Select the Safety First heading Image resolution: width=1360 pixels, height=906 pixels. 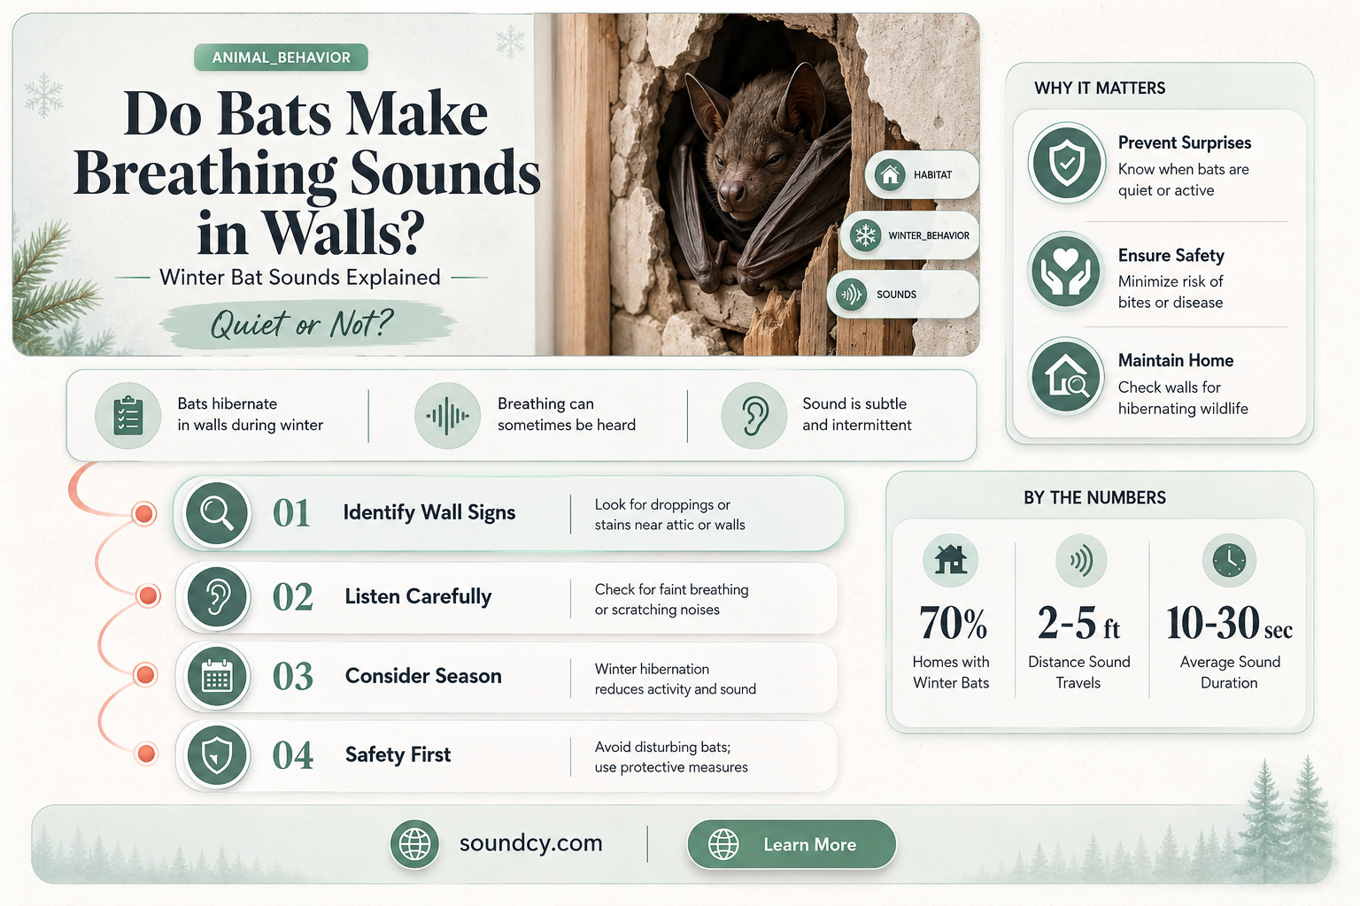[398, 755]
